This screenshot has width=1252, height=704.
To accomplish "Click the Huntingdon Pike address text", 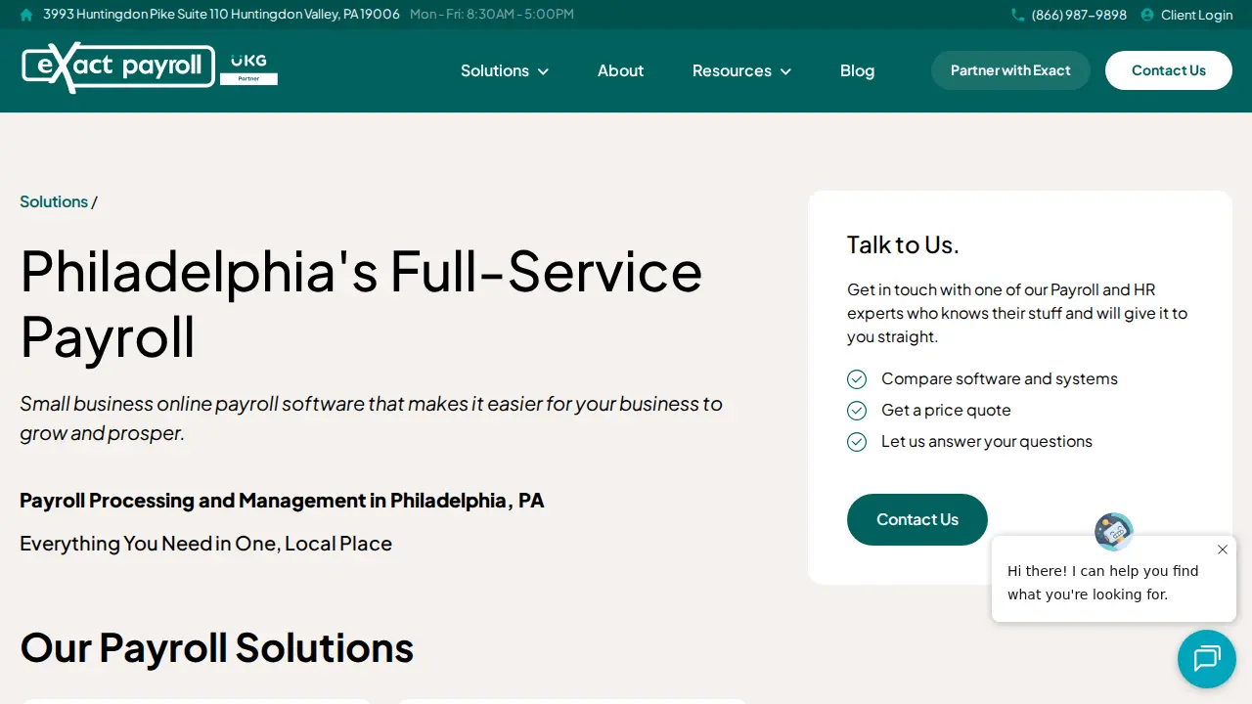I will point(221,15).
